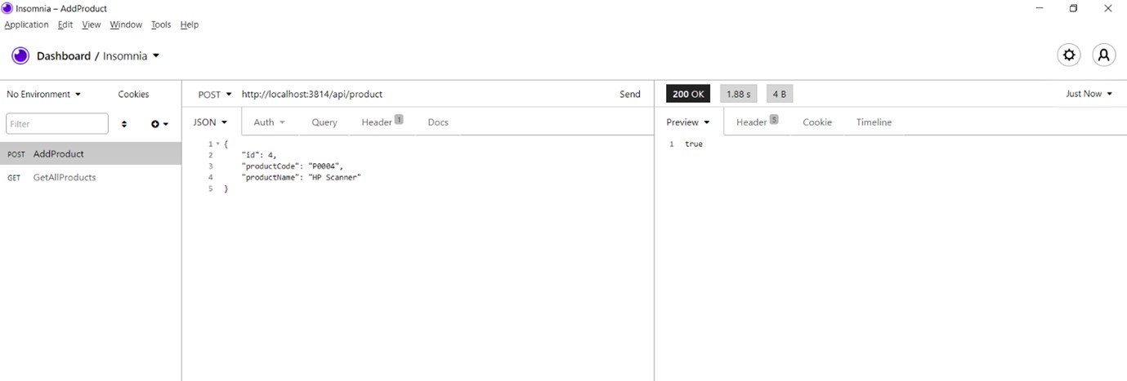Open the Window menu
Viewport: 1127px width, 381px height.
tap(126, 24)
